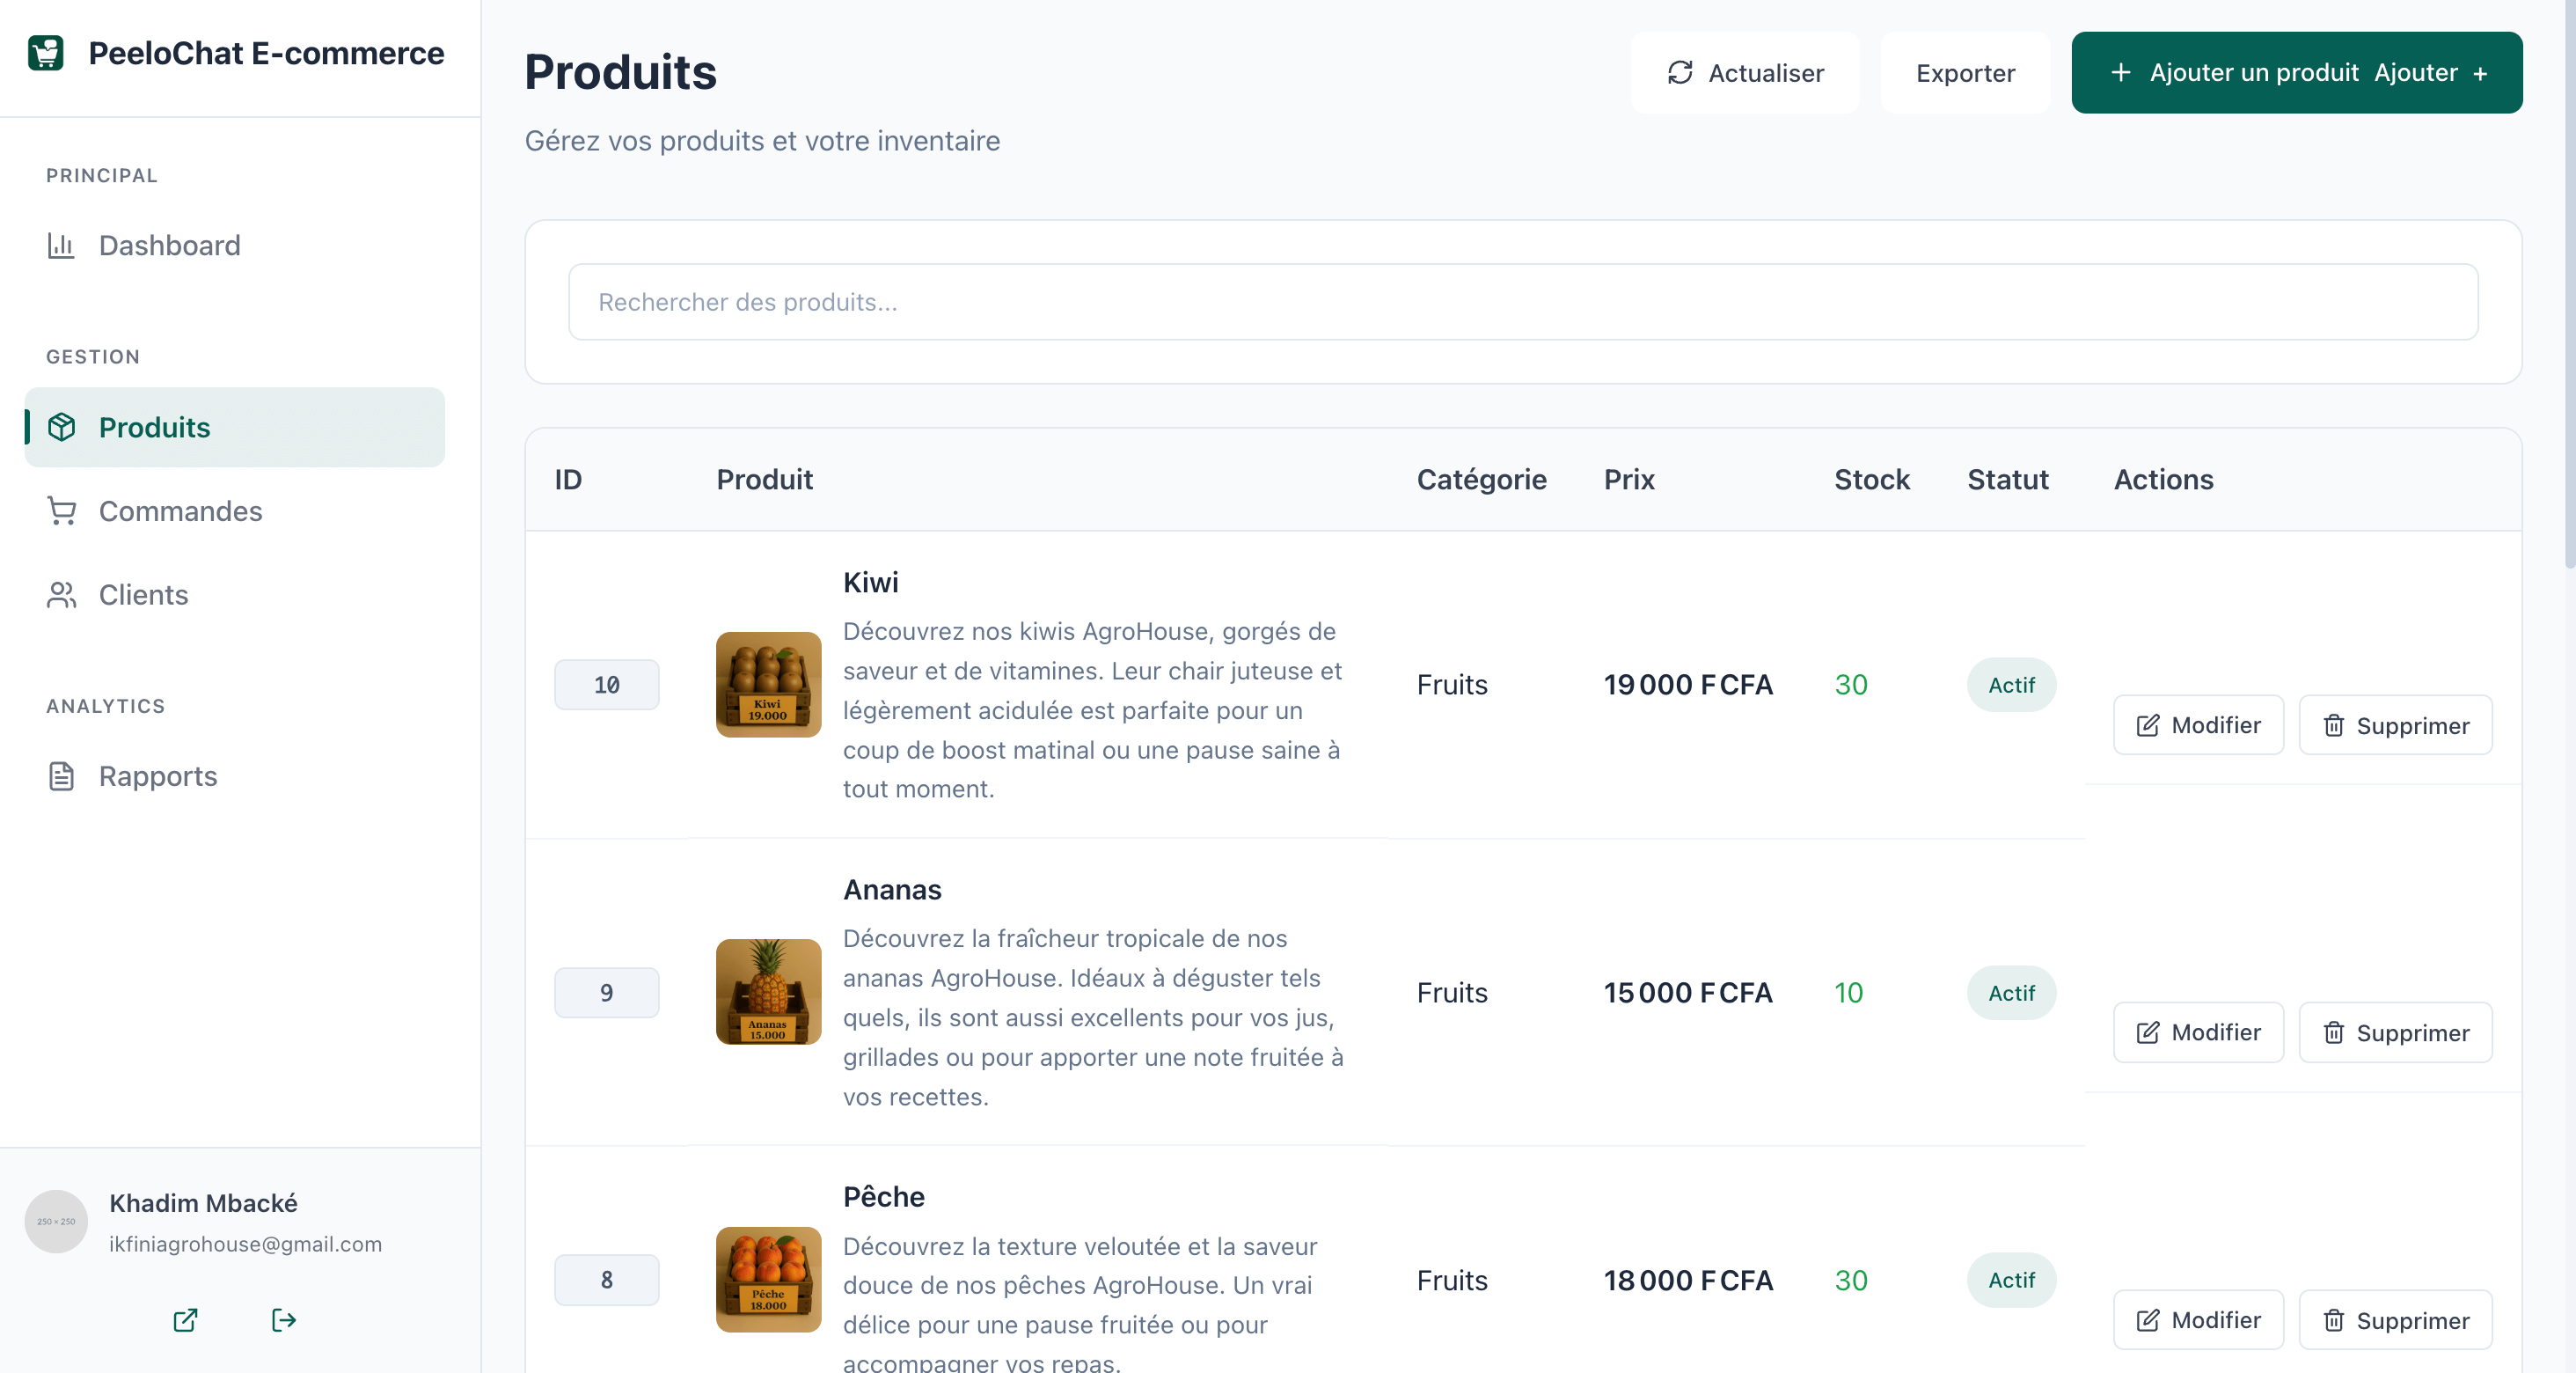
Task: Open the Rapports page
Action: [234, 775]
